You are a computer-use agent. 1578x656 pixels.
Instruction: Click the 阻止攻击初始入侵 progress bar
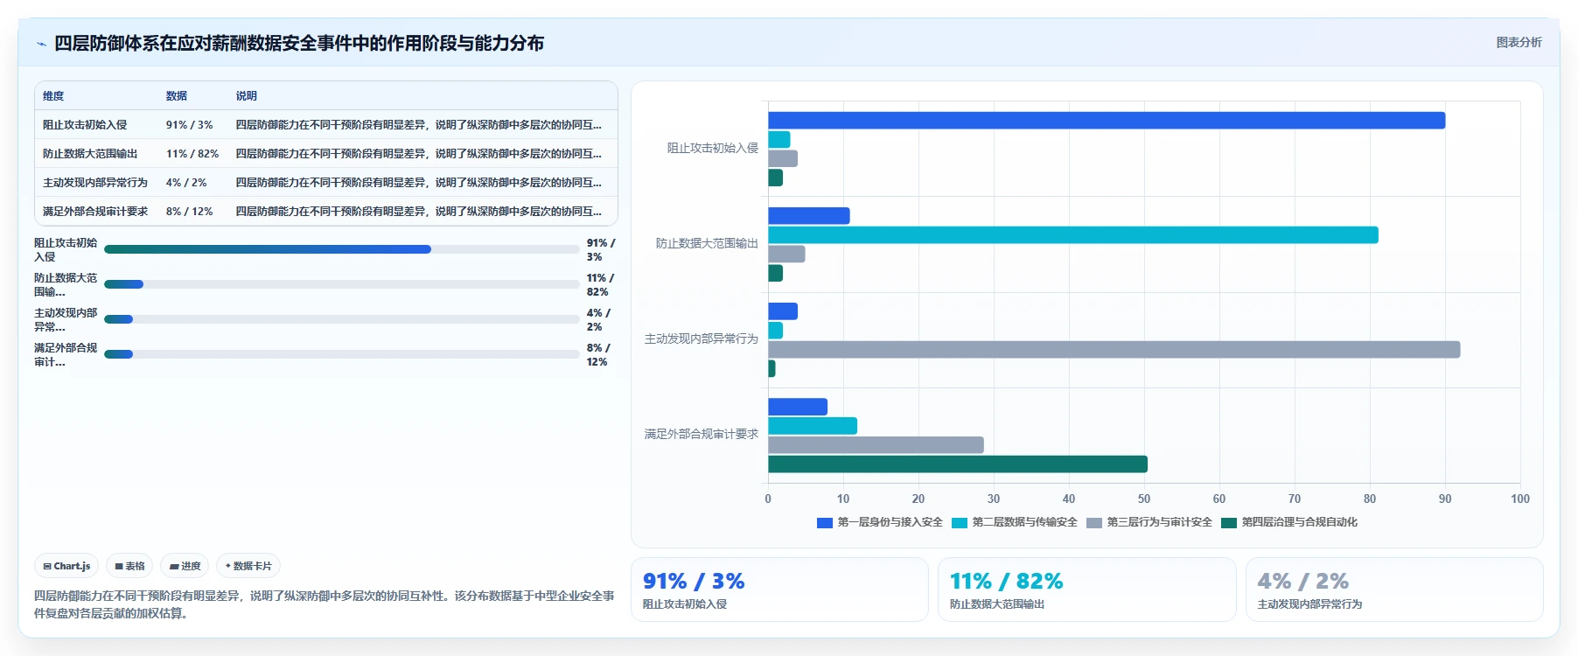(341, 249)
